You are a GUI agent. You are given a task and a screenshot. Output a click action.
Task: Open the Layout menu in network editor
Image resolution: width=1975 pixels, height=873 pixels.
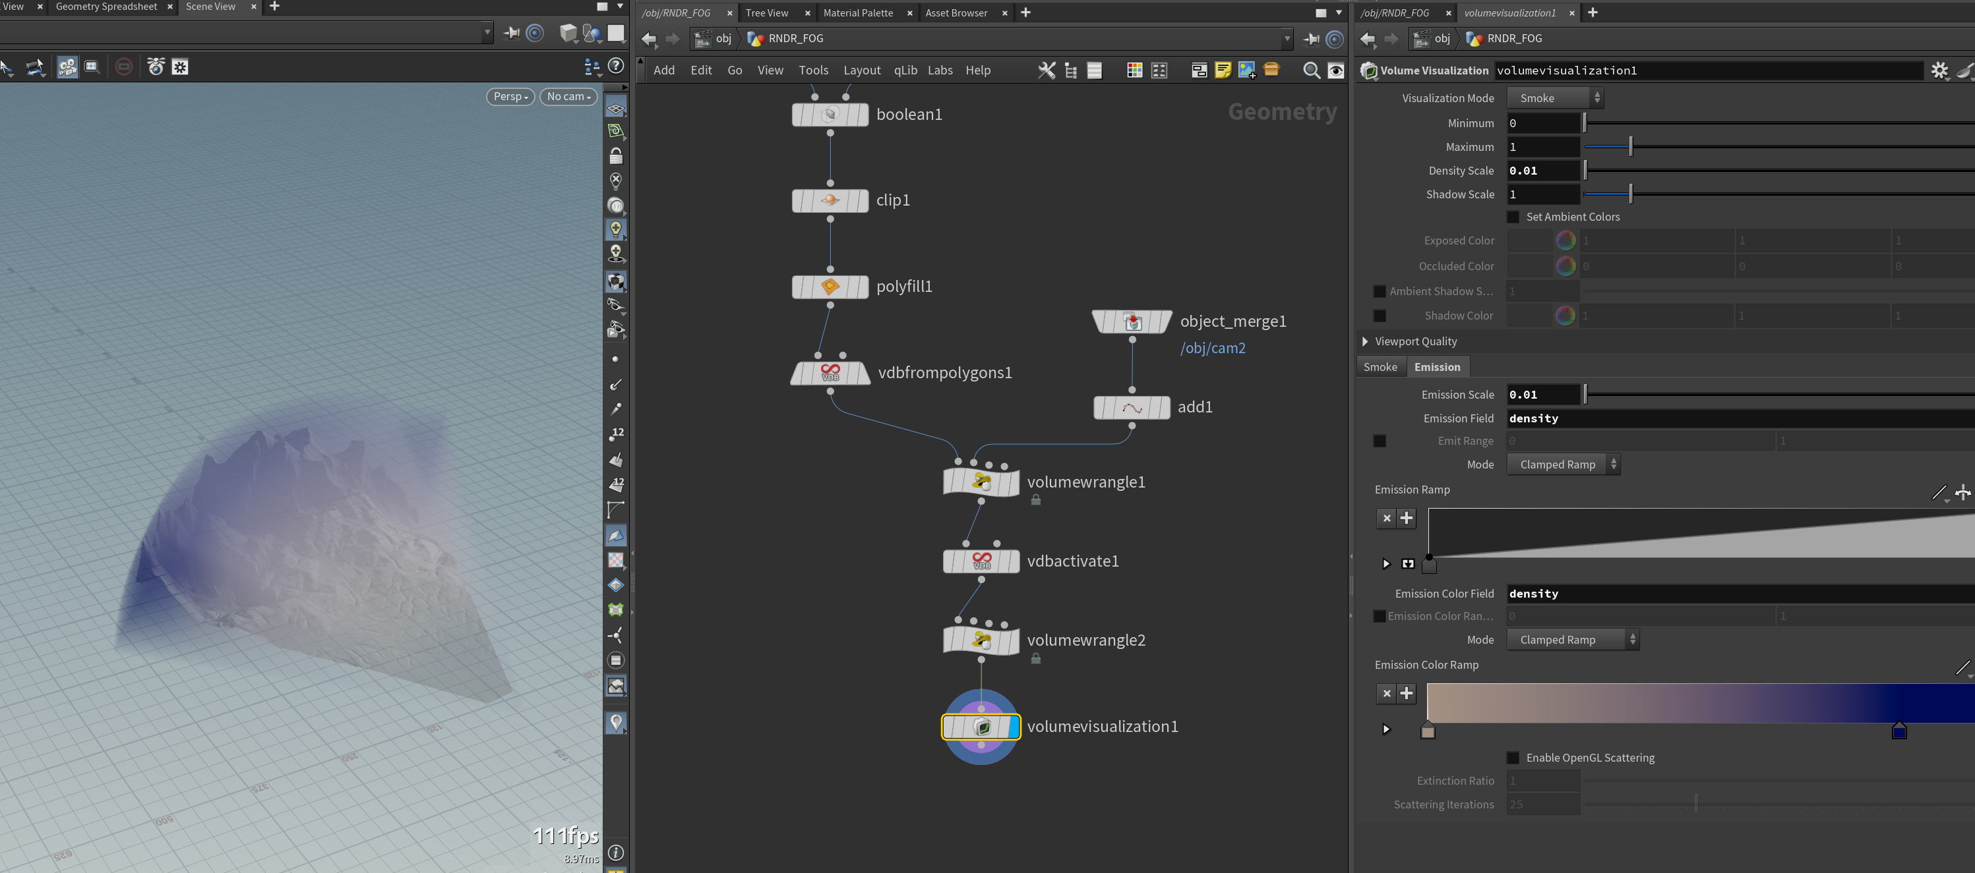[x=862, y=70]
